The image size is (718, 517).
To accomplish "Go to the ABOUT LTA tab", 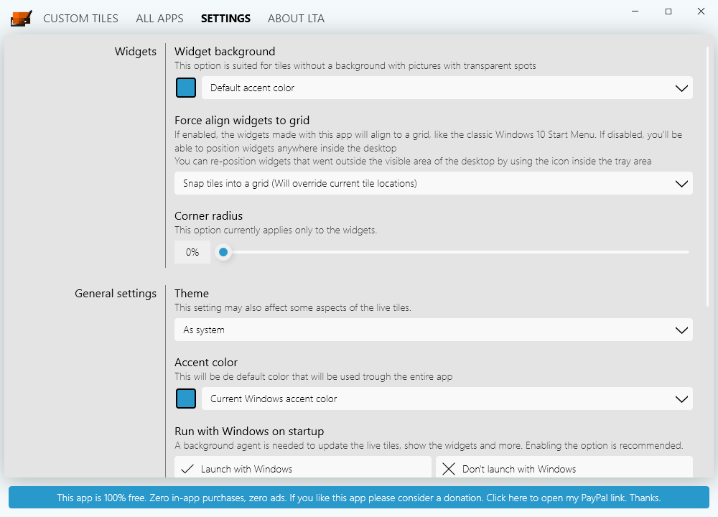I will 296,19.
